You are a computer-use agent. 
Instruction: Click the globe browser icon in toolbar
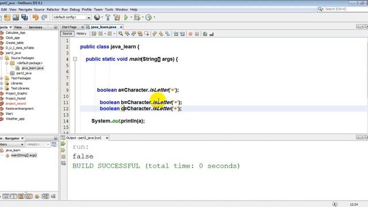(x=97, y=17)
